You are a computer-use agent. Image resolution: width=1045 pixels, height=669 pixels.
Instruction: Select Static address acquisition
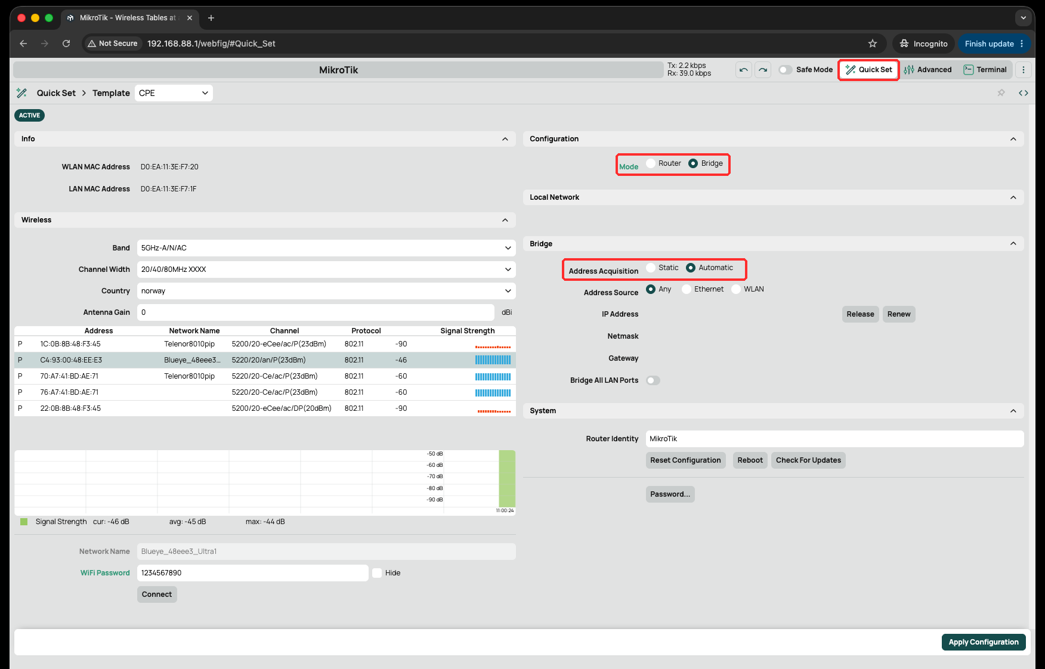click(x=651, y=268)
